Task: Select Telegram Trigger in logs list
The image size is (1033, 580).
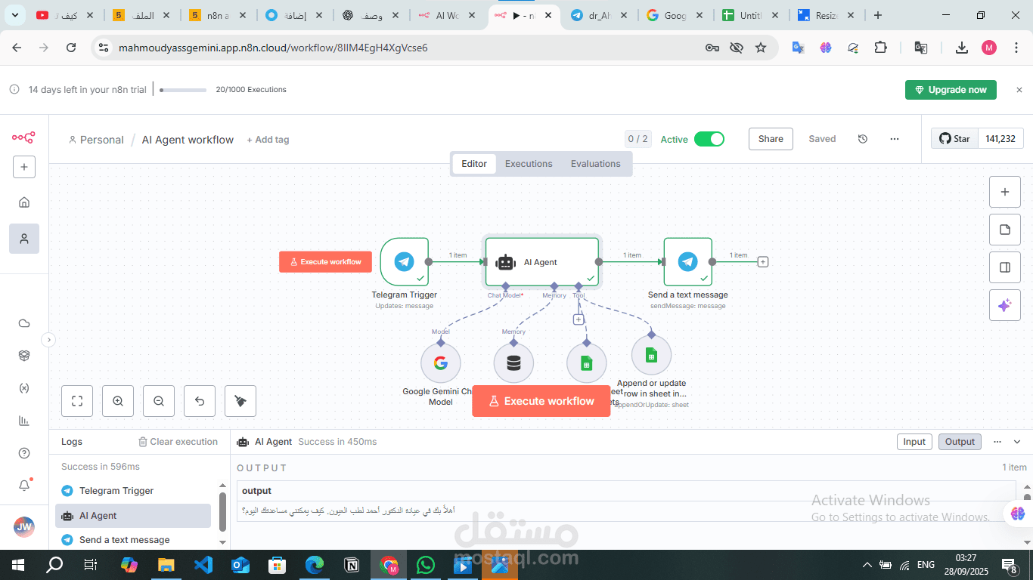Action: pyautogui.click(x=133, y=491)
